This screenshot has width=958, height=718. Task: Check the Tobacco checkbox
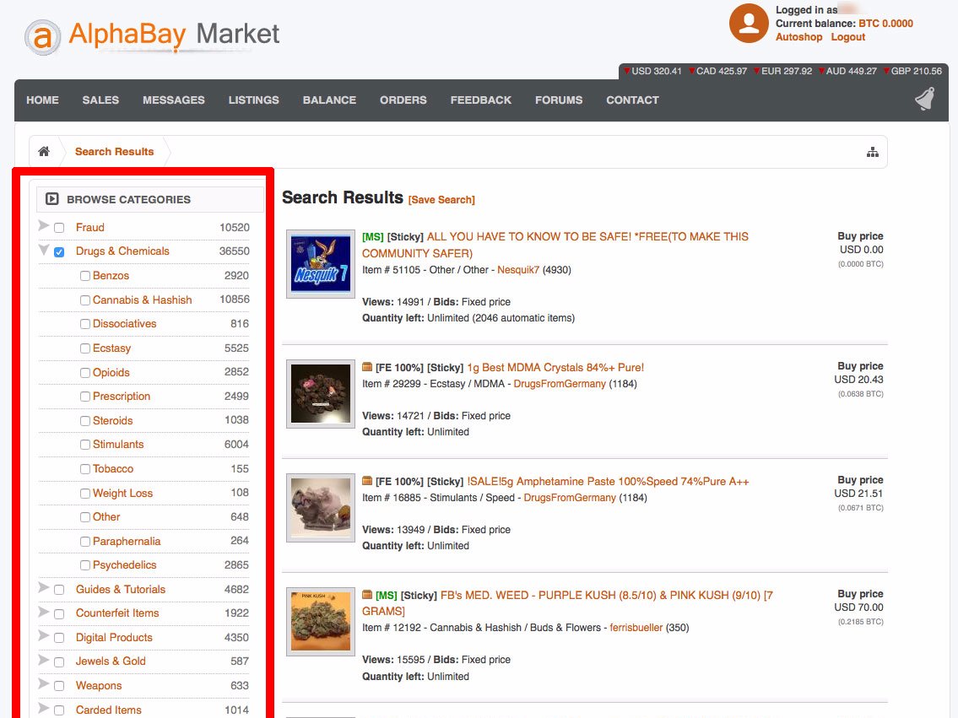tap(85, 469)
